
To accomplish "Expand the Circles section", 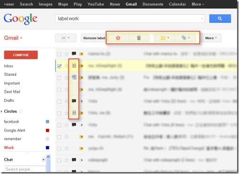I will click(1, 111).
